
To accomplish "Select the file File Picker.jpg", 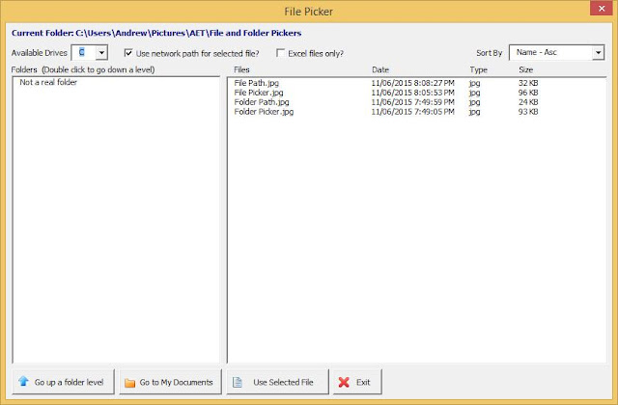I will (x=259, y=93).
